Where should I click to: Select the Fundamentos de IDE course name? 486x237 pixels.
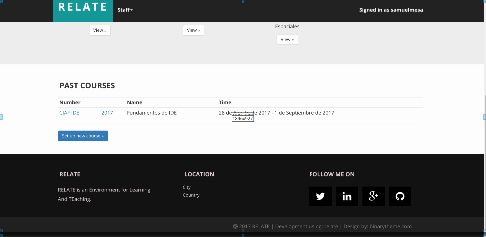coord(152,113)
